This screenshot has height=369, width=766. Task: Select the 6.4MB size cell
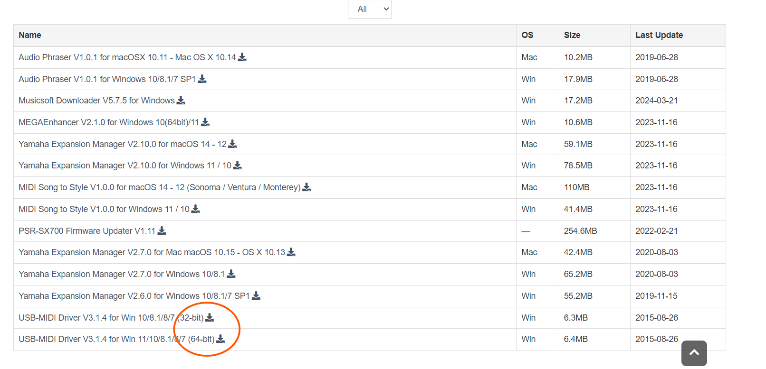(594, 339)
